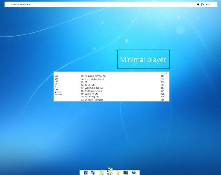The height and width of the screenshot is (175, 221).
Task: Select the AM entry in left list
Action: coord(56,76)
